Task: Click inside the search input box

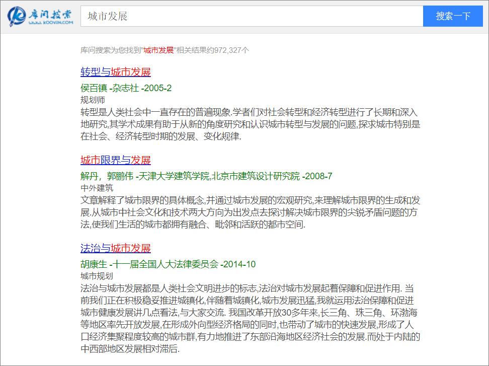Action: [x=252, y=17]
